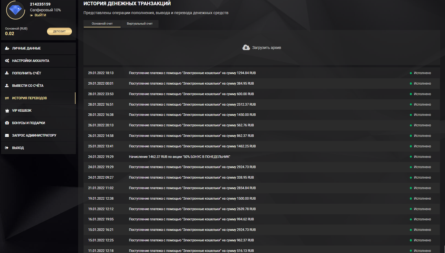Open the ЛИЧНЫЕ ДАННЫЕ menu item
This screenshot has width=445, height=253.
point(27,48)
